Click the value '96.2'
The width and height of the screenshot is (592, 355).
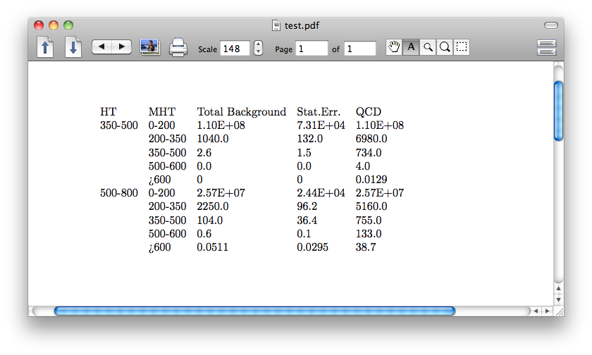click(307, 206)
